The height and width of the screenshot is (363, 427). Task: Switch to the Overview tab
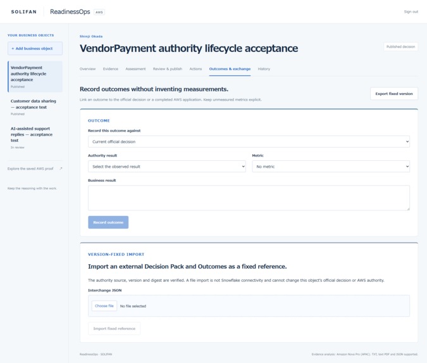[87, 68]
